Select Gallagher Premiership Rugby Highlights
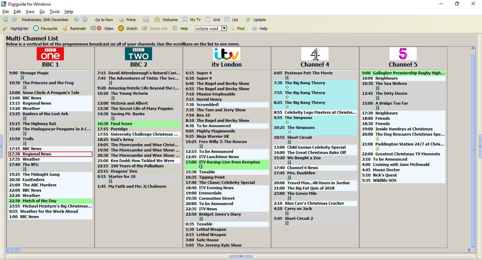Screen dimensions: 482x260 coord(403,73)
